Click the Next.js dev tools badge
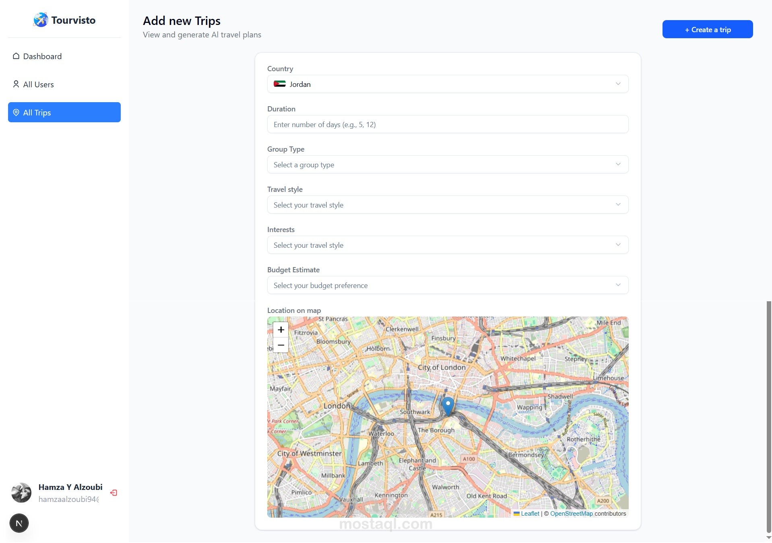 point(19,523)
